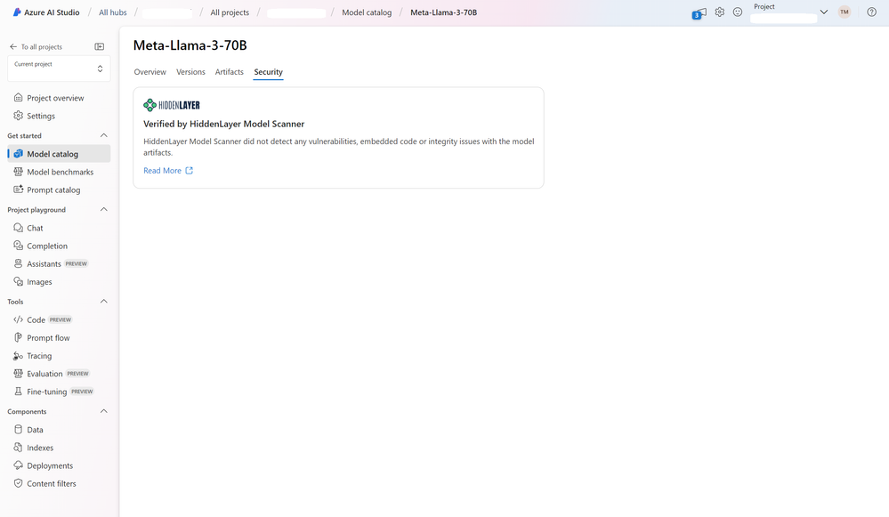Viewport: 889px width, 517px height.
Task: Click the back arrow To all projects
Action: pyautogui.click(x=13, y=46)
